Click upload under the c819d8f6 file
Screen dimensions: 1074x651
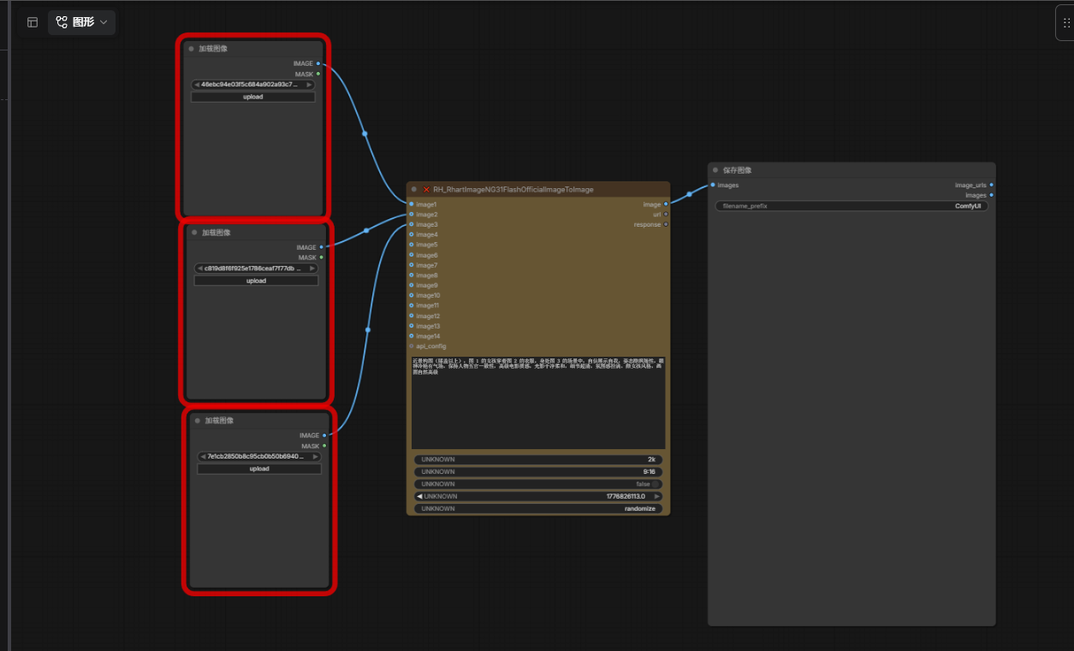click(x=256, y=281)
